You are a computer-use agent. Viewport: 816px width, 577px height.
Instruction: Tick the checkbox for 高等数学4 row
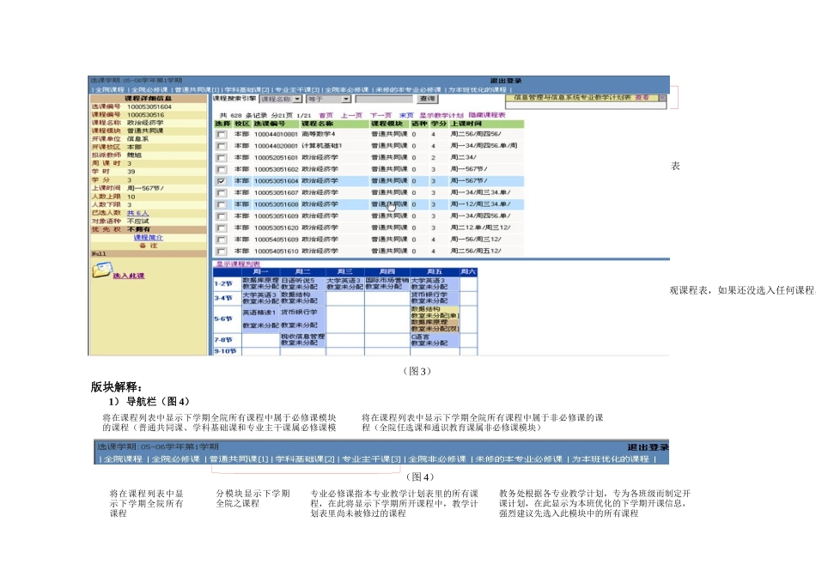[x=222, y=134]
